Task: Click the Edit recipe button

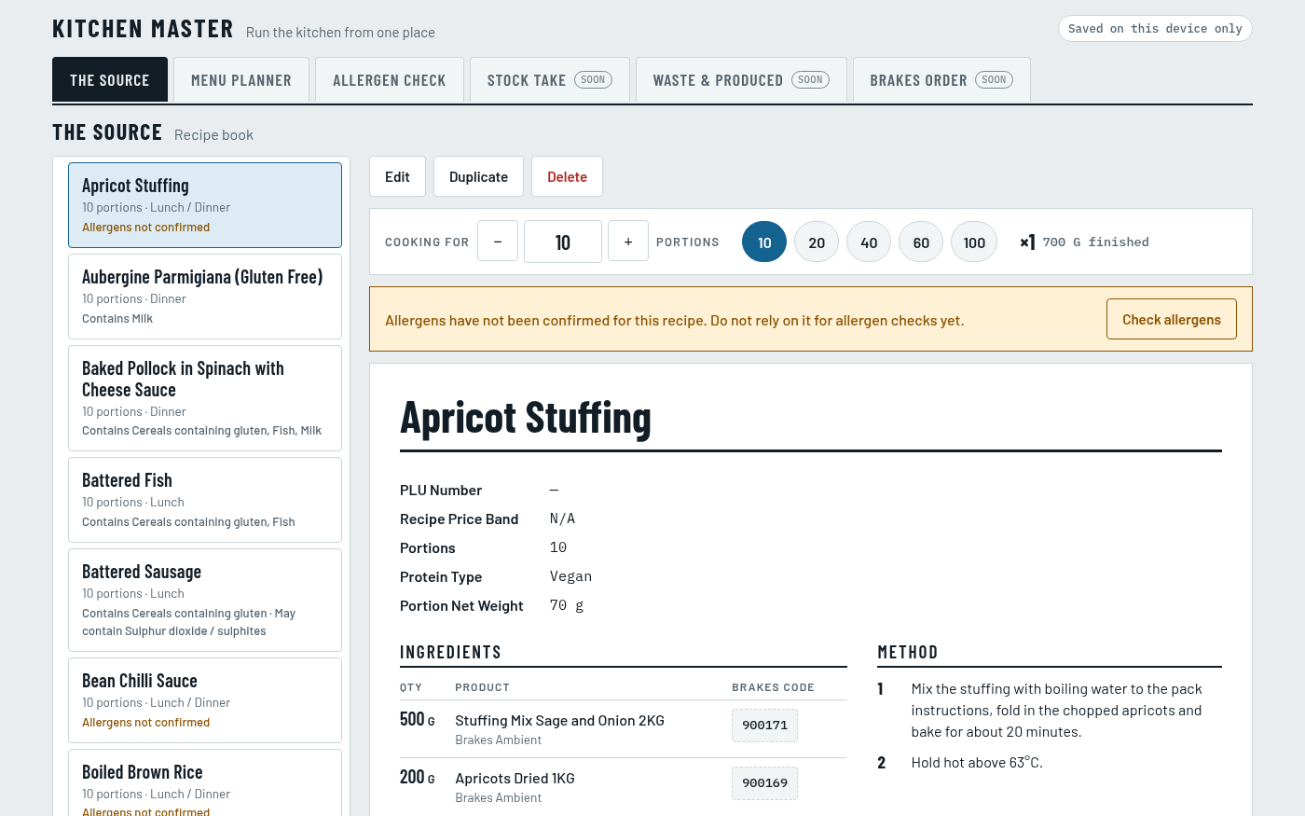Action: [397, 176]
